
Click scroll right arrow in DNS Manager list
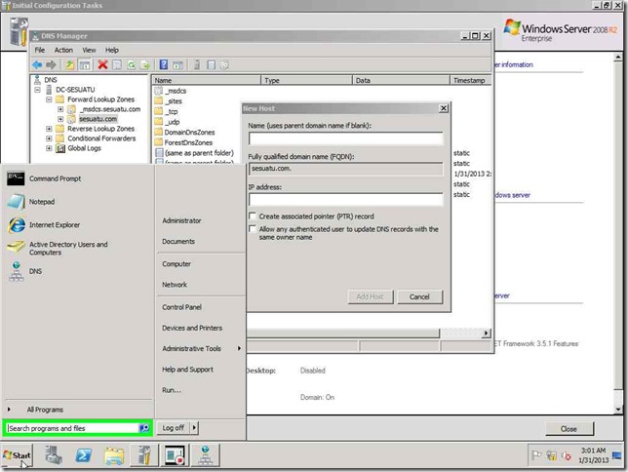(x=486, y=333)
